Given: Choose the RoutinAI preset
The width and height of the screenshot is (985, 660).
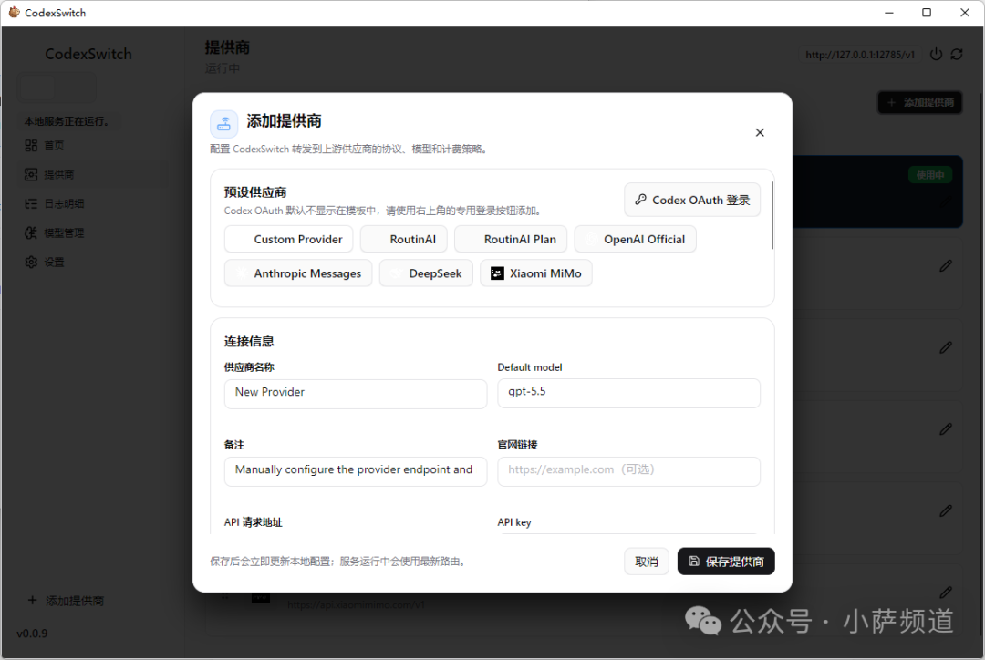Looking at the screenshot, I should 403,239.
